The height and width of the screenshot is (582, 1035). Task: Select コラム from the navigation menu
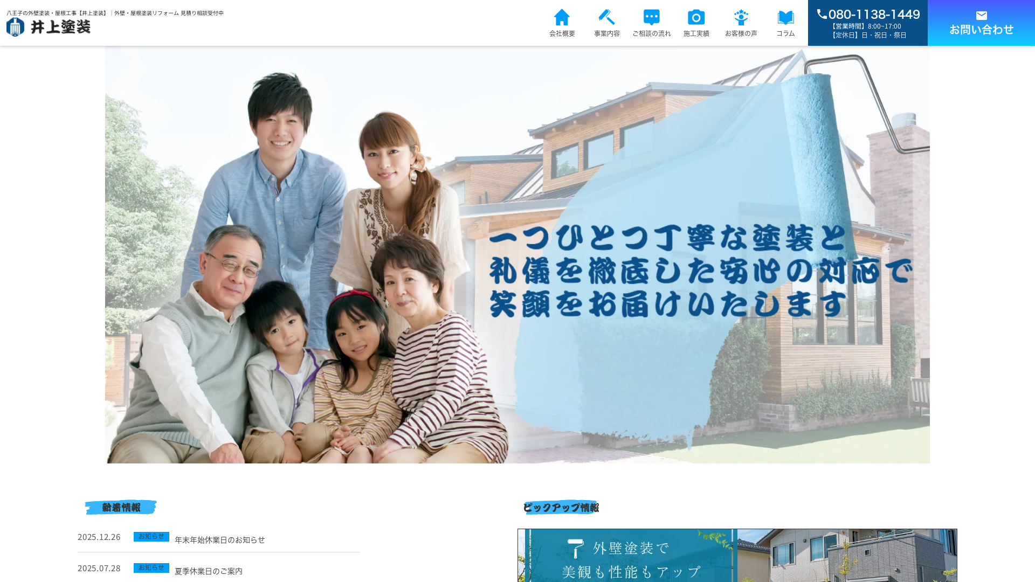coord(785,23)
